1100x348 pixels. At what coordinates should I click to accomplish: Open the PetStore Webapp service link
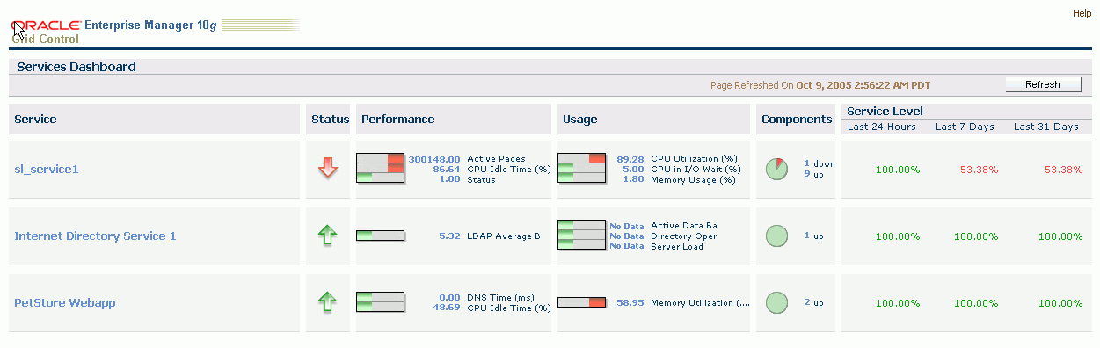(65, 302)
